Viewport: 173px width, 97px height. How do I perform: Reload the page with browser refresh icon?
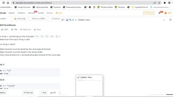pyautogui.click(x=4, y=3)
